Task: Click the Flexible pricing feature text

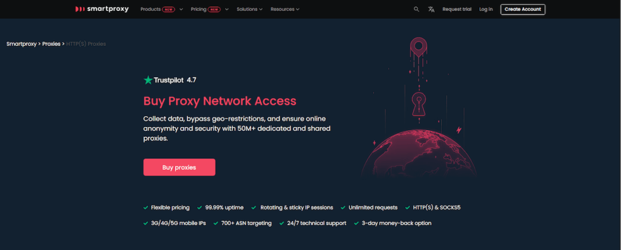Action: coord(170,207)
